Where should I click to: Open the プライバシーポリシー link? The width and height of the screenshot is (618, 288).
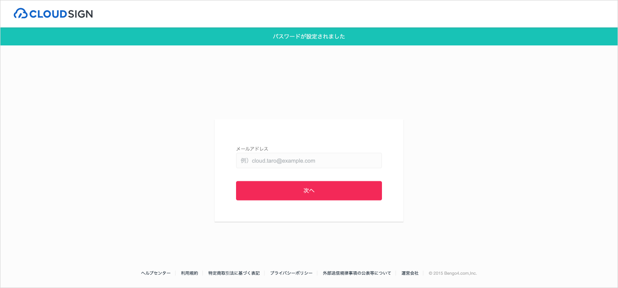291,273
